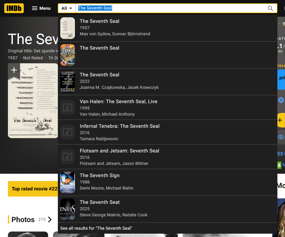This screenshot has width=285, height=237.
Task: Click "Steve George Makris, Natalie Cook" text
Action: (114, 215)
